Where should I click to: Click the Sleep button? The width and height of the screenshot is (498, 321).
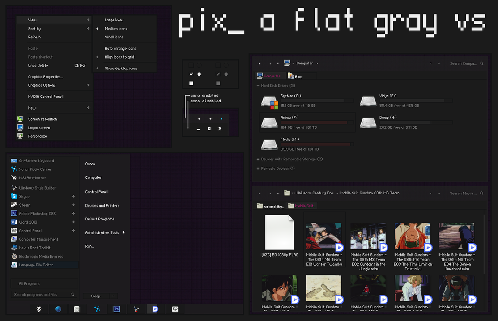coord(96,296)
